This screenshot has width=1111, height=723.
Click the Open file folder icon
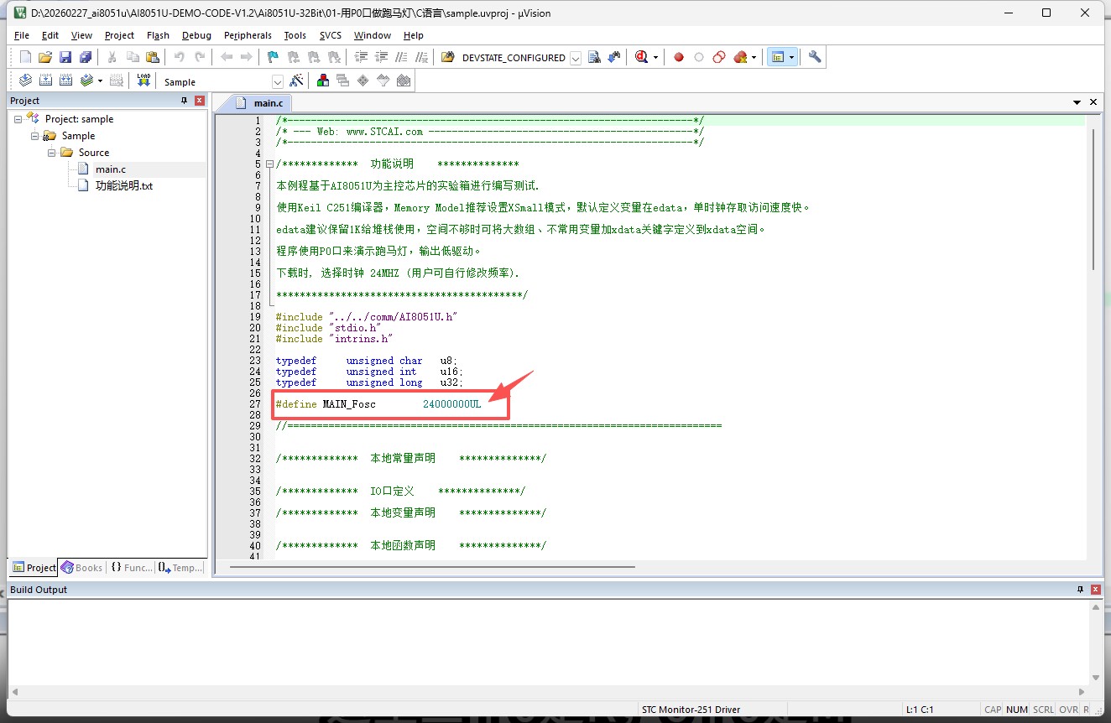point(45,57)
